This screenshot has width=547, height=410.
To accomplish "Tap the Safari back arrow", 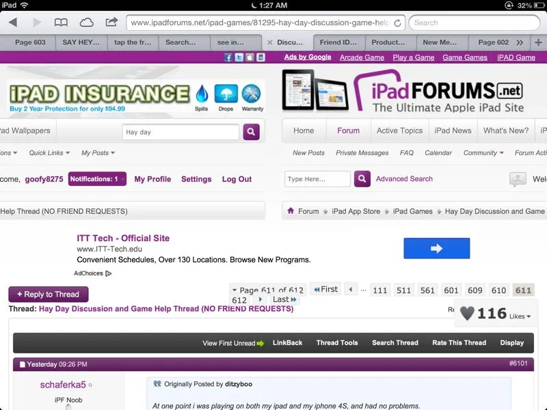I will [x=13, y=23].
